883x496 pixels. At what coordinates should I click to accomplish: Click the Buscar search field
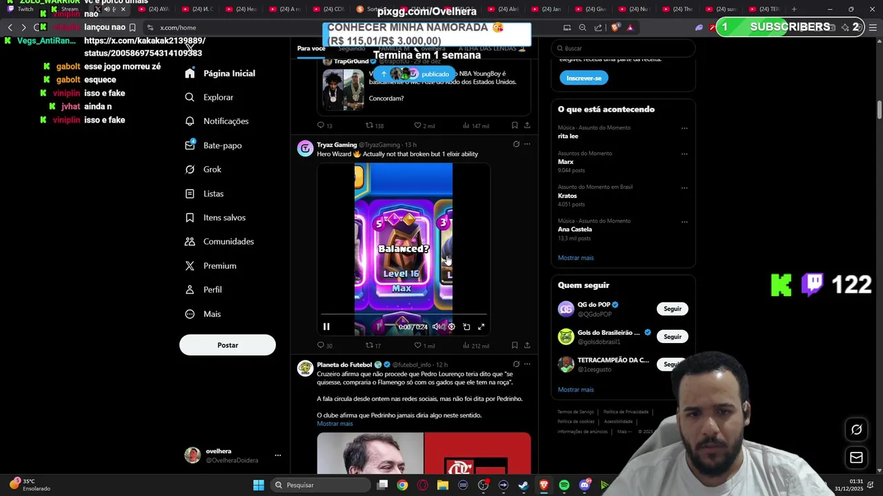[624, 48]
